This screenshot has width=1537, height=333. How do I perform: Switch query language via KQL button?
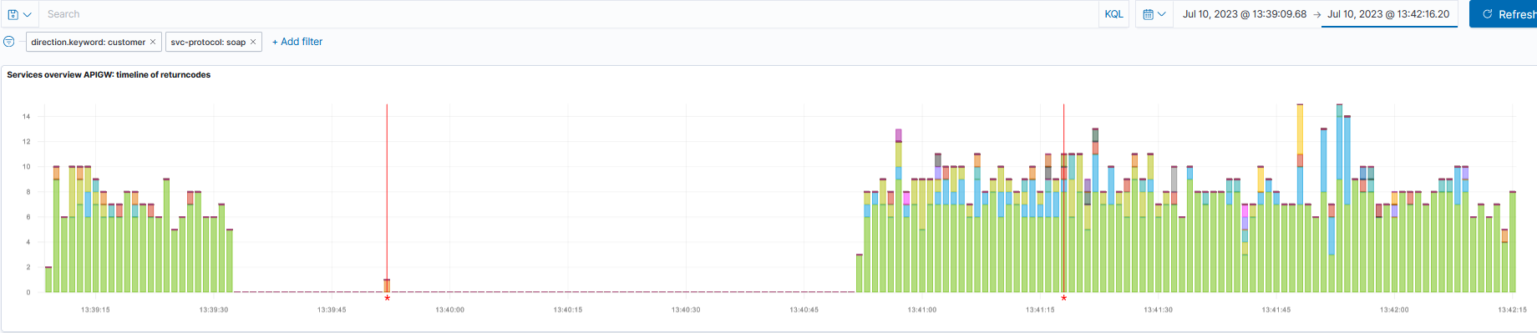1113,14
